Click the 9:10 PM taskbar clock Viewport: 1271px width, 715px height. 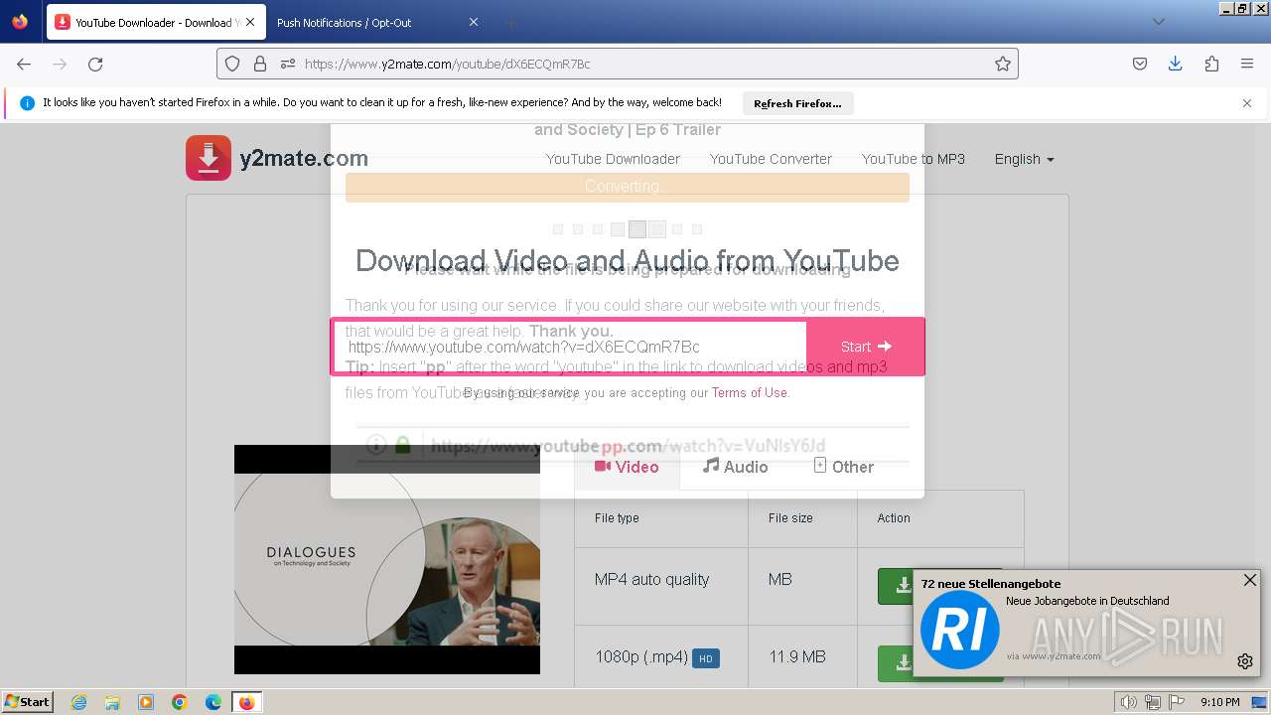(x=1220, y=702)
